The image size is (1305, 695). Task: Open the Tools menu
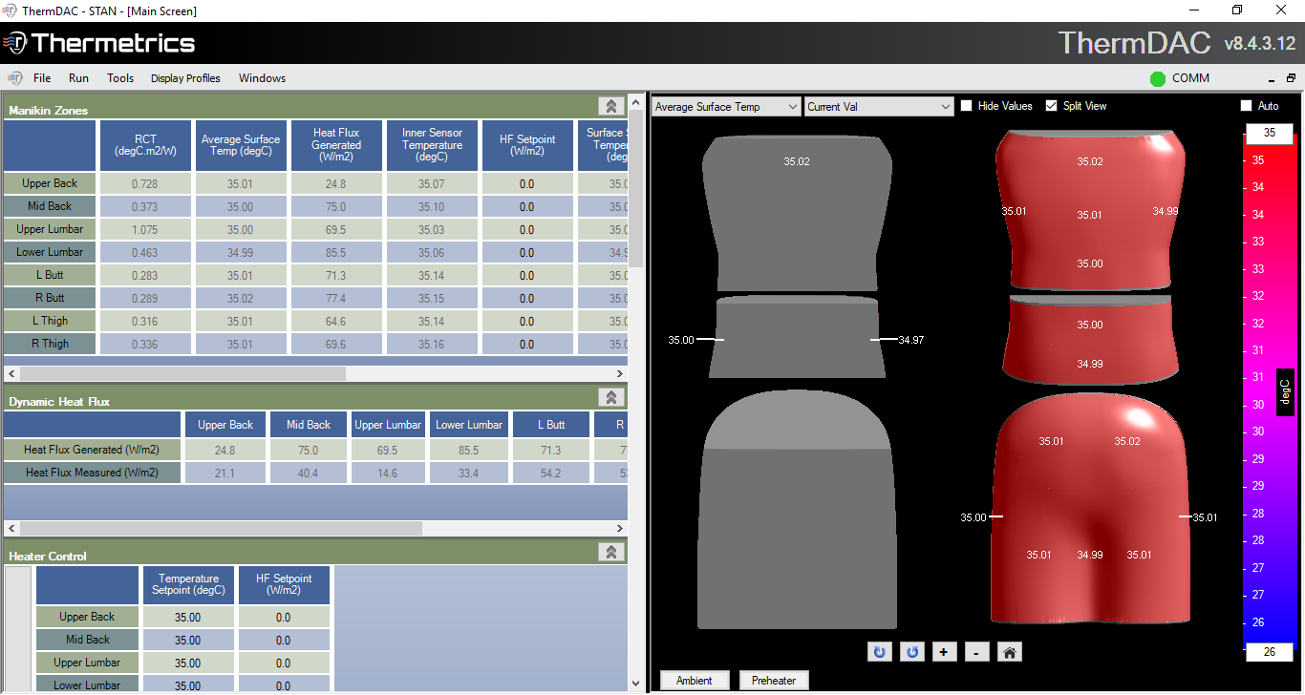point(120,78)
